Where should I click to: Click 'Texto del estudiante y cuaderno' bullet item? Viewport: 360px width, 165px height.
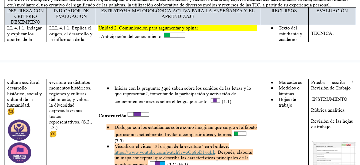[290, 34]
